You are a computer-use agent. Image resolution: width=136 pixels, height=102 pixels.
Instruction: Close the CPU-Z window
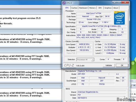[x=125, y=2]
